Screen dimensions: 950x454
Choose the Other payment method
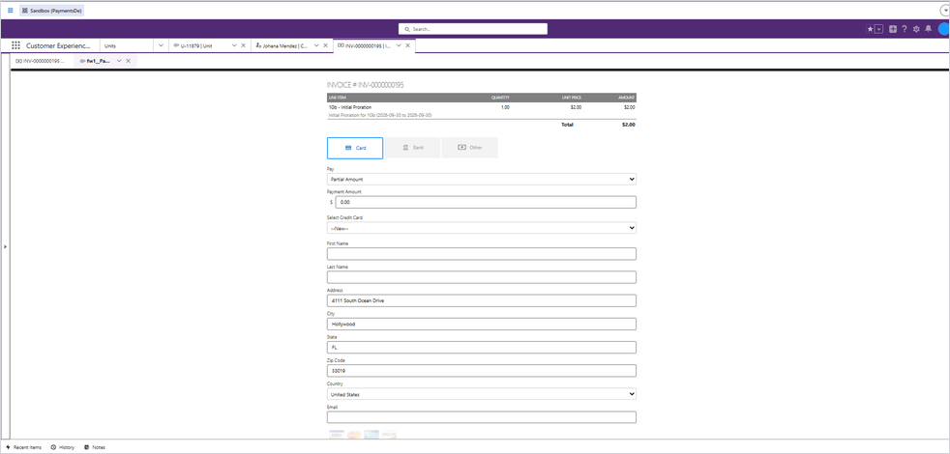point(470,148)
